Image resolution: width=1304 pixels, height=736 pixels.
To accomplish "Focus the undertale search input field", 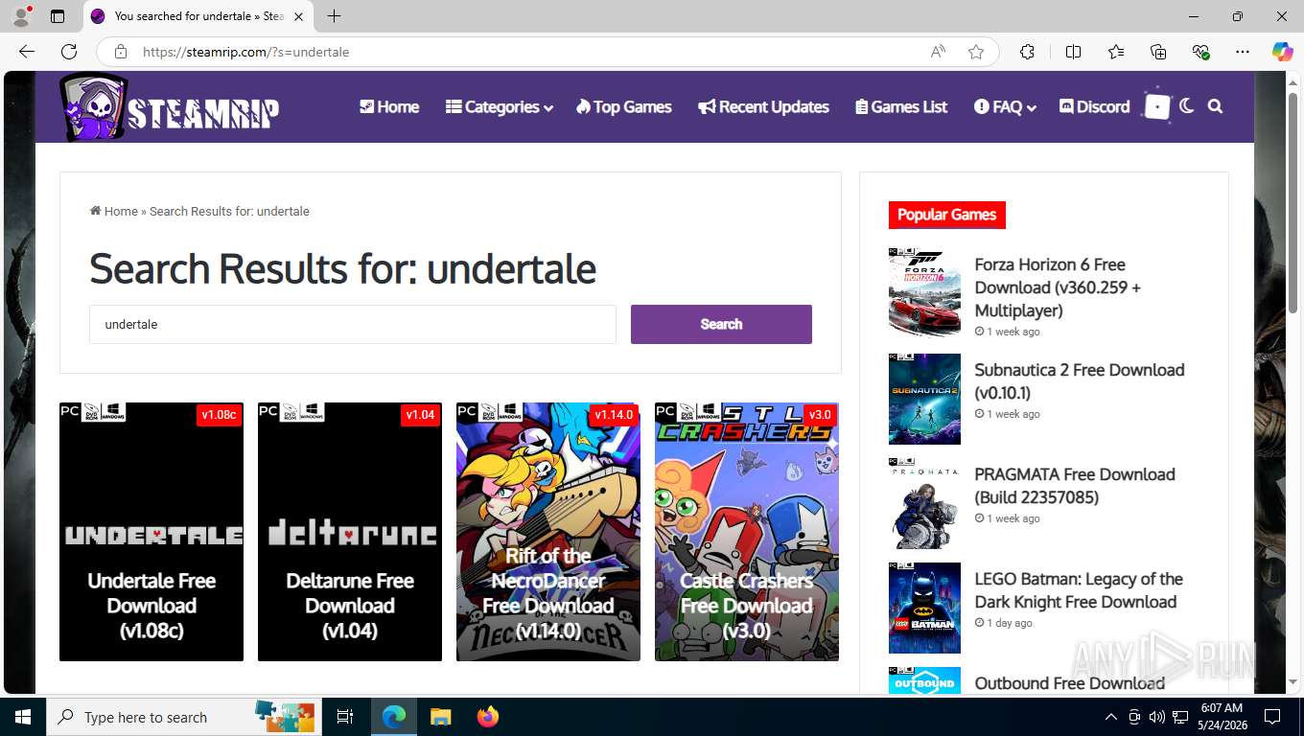I will click(x=352, y=324).
